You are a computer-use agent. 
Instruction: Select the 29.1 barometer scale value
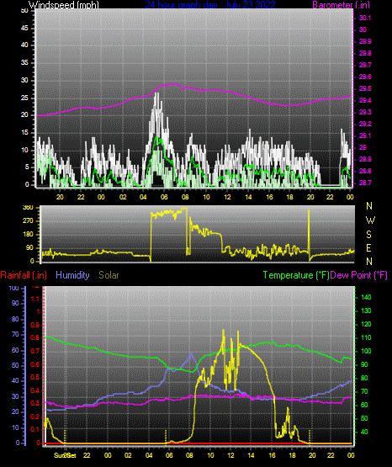pos(365,135)
